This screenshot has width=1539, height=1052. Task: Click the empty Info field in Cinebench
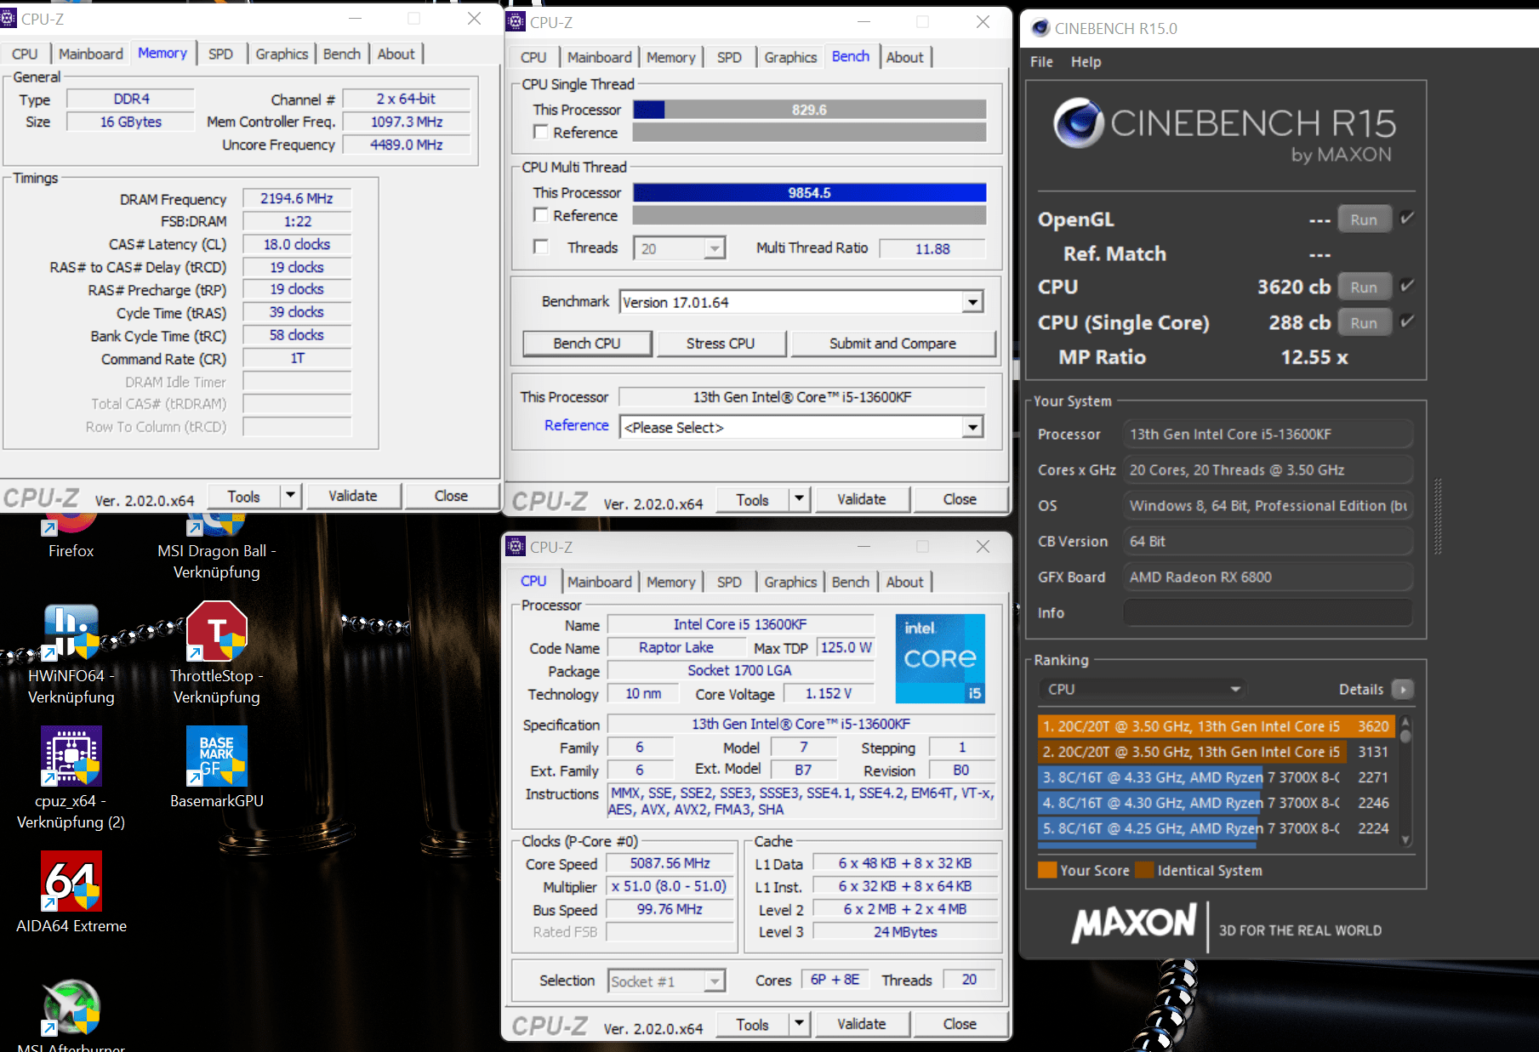(1267, 613)
